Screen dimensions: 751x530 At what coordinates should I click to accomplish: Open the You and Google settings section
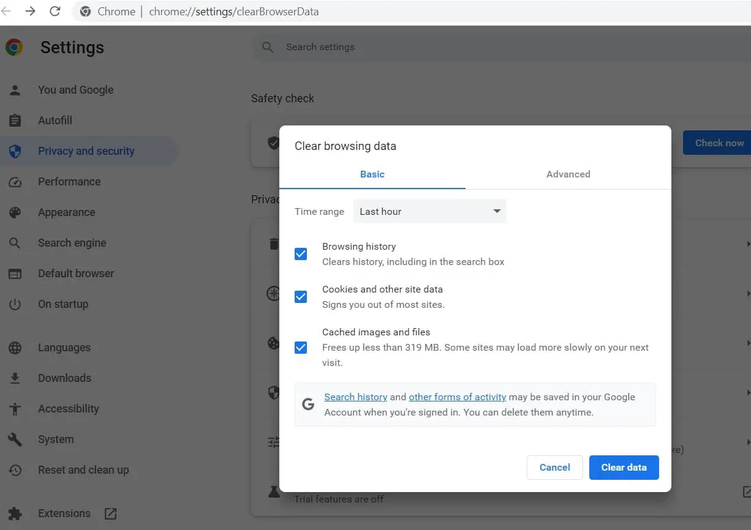click(75, 89)
